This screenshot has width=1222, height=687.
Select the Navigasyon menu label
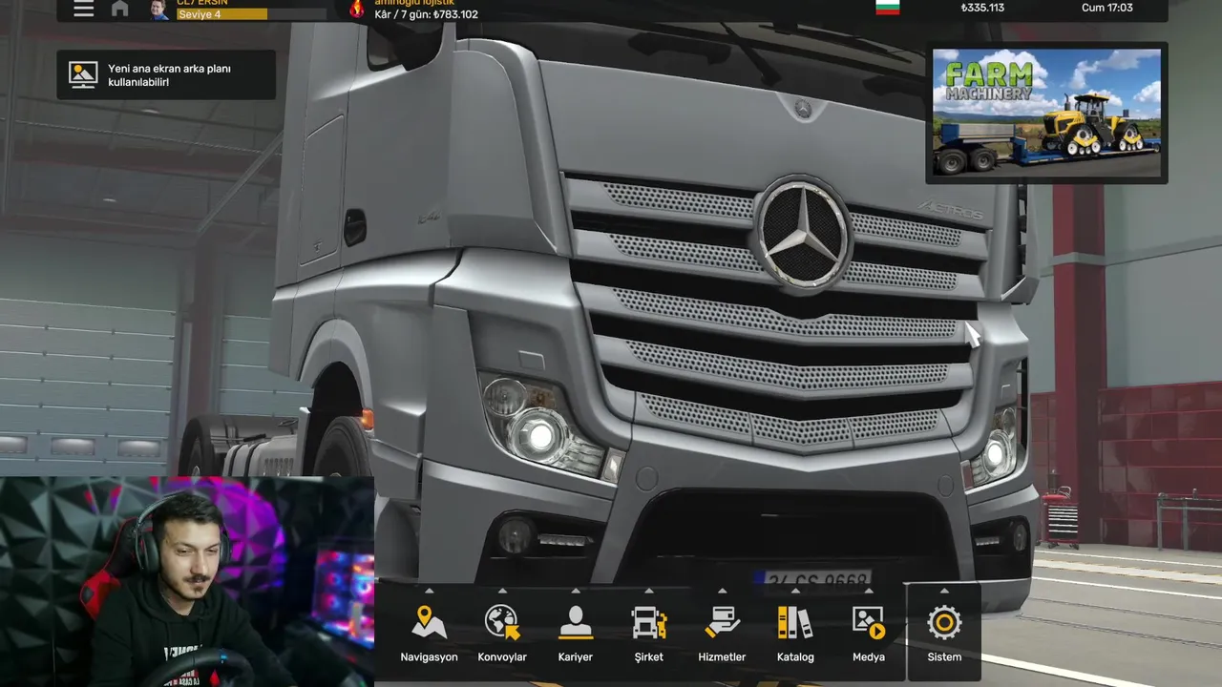coord(429,657)
